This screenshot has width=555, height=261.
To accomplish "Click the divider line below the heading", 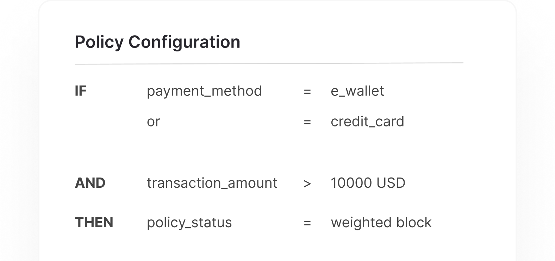I will 269,64.
